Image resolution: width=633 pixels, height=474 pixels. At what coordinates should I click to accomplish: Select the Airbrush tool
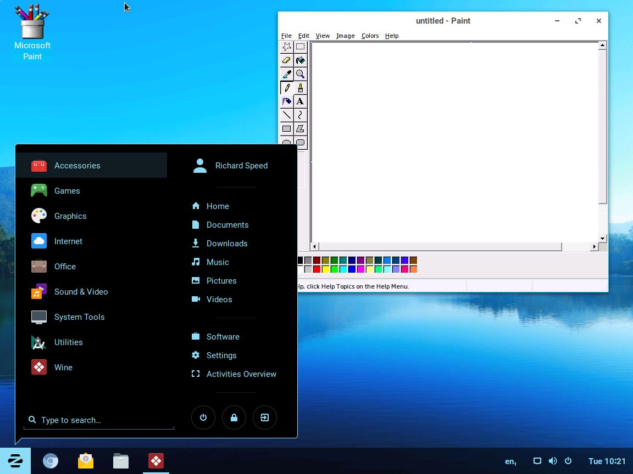pyautogui.click(x=286, y=101)
